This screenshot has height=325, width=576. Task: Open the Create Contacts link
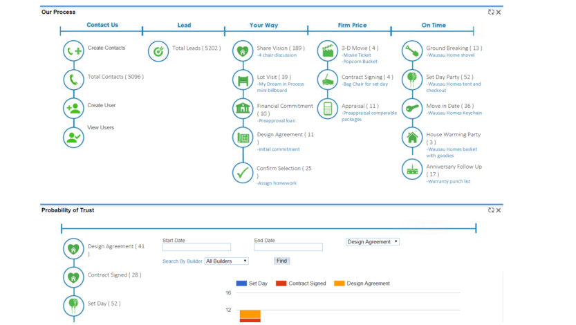coord(106,48)
